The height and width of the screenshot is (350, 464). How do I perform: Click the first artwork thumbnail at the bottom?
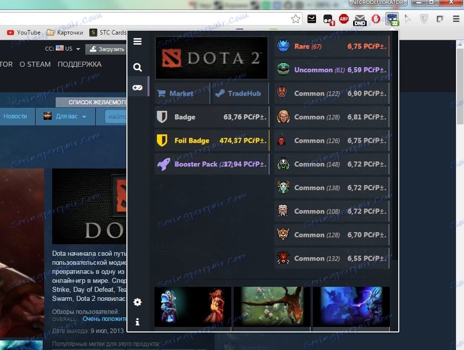pos(193,306)
